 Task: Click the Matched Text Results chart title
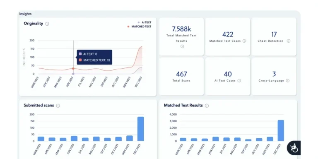[x=183, y=105]
